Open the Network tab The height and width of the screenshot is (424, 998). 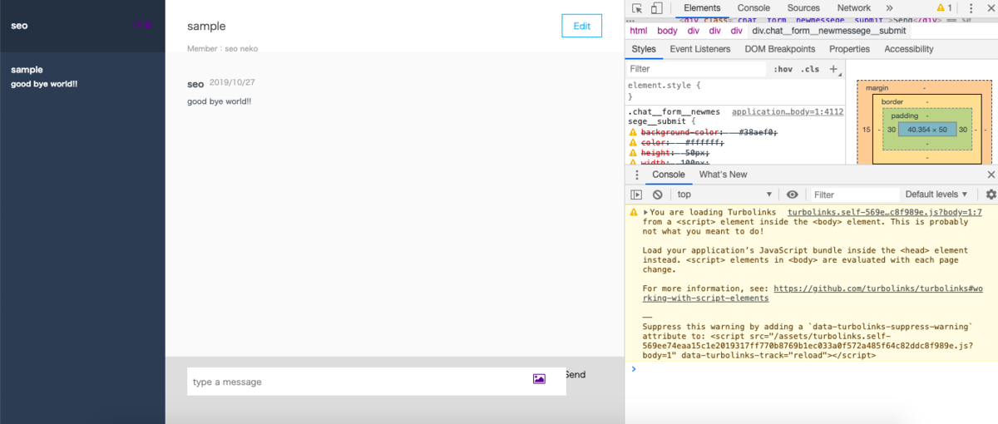click(x=853, y=8)
